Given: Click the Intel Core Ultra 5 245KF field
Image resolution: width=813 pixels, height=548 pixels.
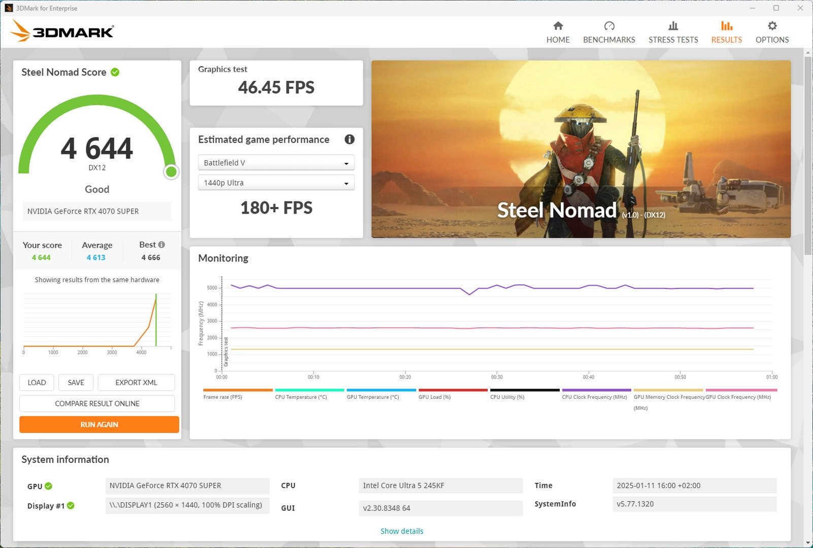Looking at the screenshot, I should click(x=441, y=486).
